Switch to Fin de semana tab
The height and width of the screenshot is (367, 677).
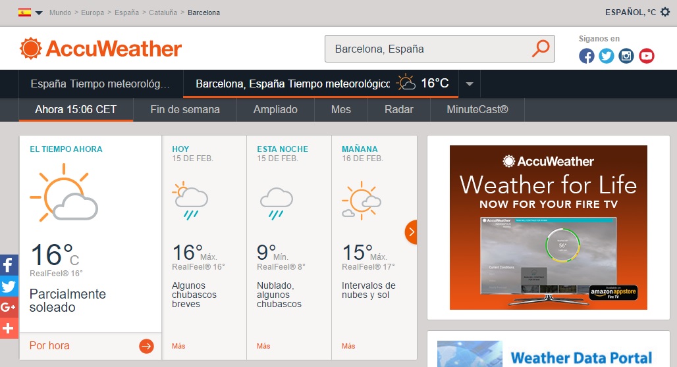pyautogui.click(x=185, y=110)
